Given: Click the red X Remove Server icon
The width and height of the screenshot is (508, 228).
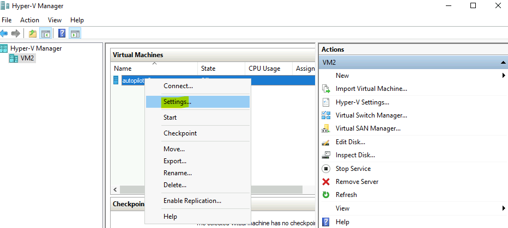Looking at the screenshot, I should 326,182.
